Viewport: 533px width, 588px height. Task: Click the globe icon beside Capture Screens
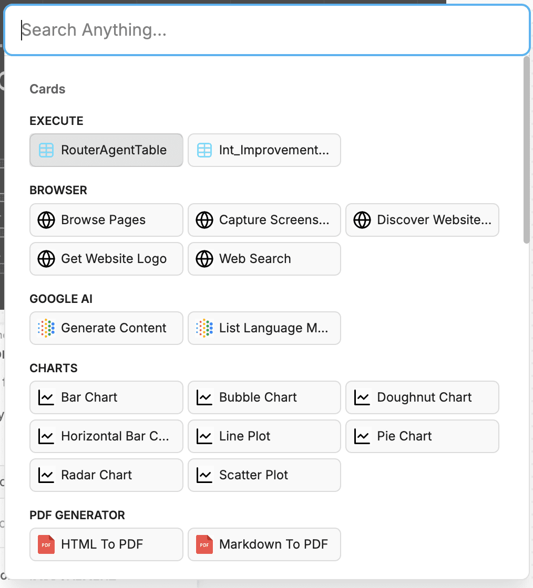coord(204,220)
